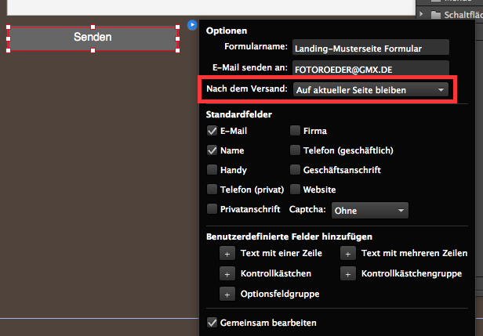The width and height of the screenshot is (483, 336).
Task: Click the Formularname input field
Action: 371,47
